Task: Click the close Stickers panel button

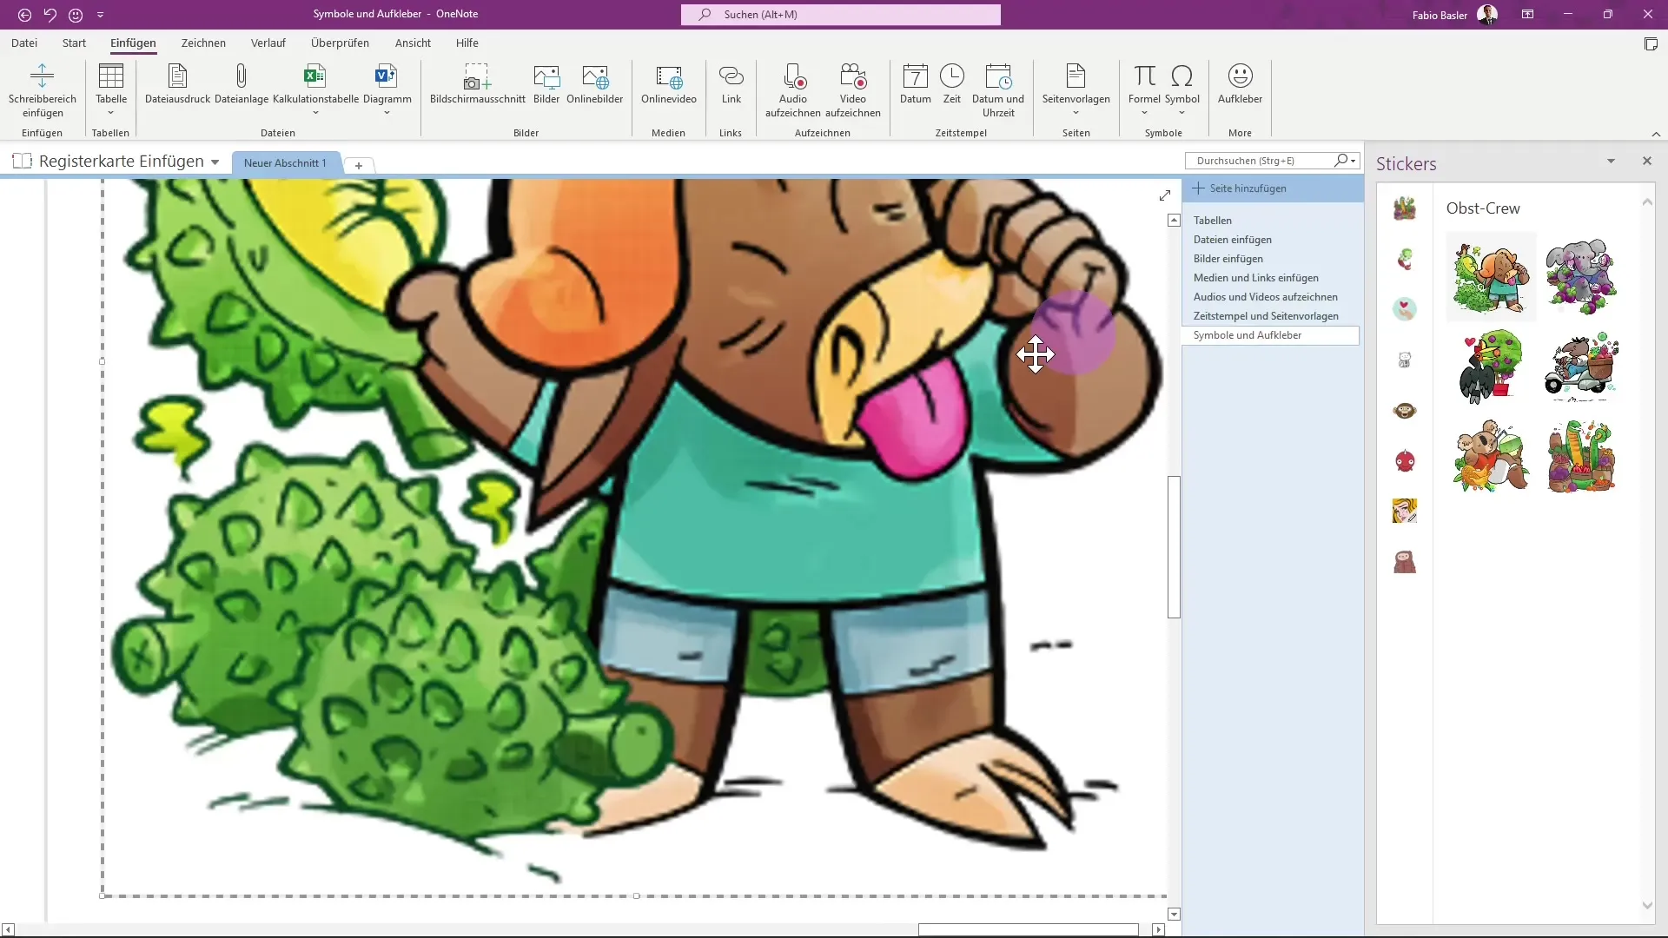Action: [x=1646, y=161]
